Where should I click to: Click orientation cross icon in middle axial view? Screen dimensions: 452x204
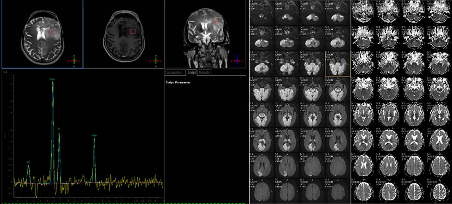click(x=156, y=60)
